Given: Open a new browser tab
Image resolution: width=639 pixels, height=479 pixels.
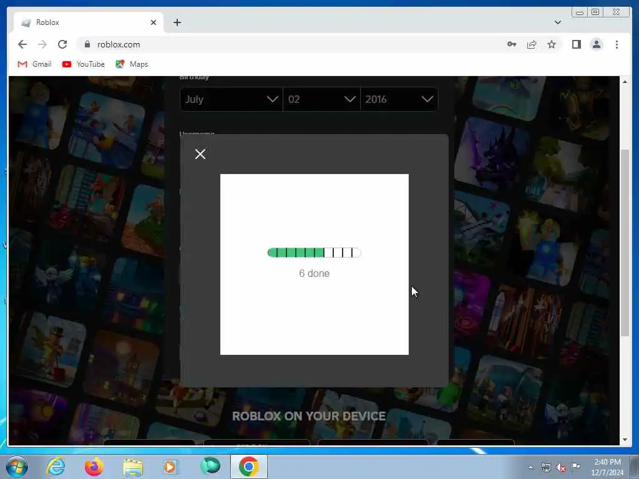Looking at the screenshot, I should (x=177, y=22).
